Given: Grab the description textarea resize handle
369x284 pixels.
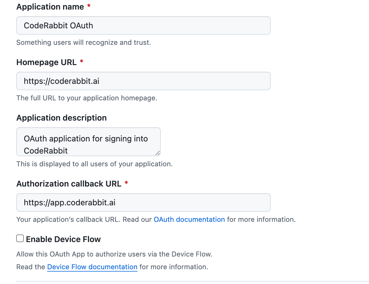Looking at the screenshot, I should click(x=157, y=153).
